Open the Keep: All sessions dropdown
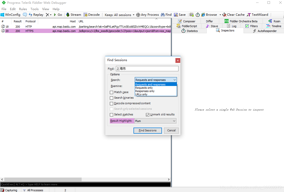Viewport: 284px width, 192px height. click(119, 15)
